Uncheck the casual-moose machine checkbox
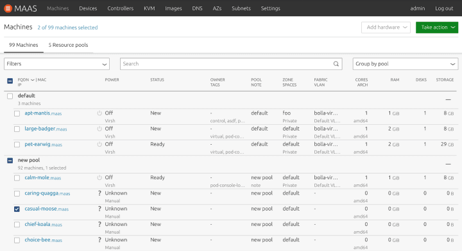The image size is (462, 251). 17,209
